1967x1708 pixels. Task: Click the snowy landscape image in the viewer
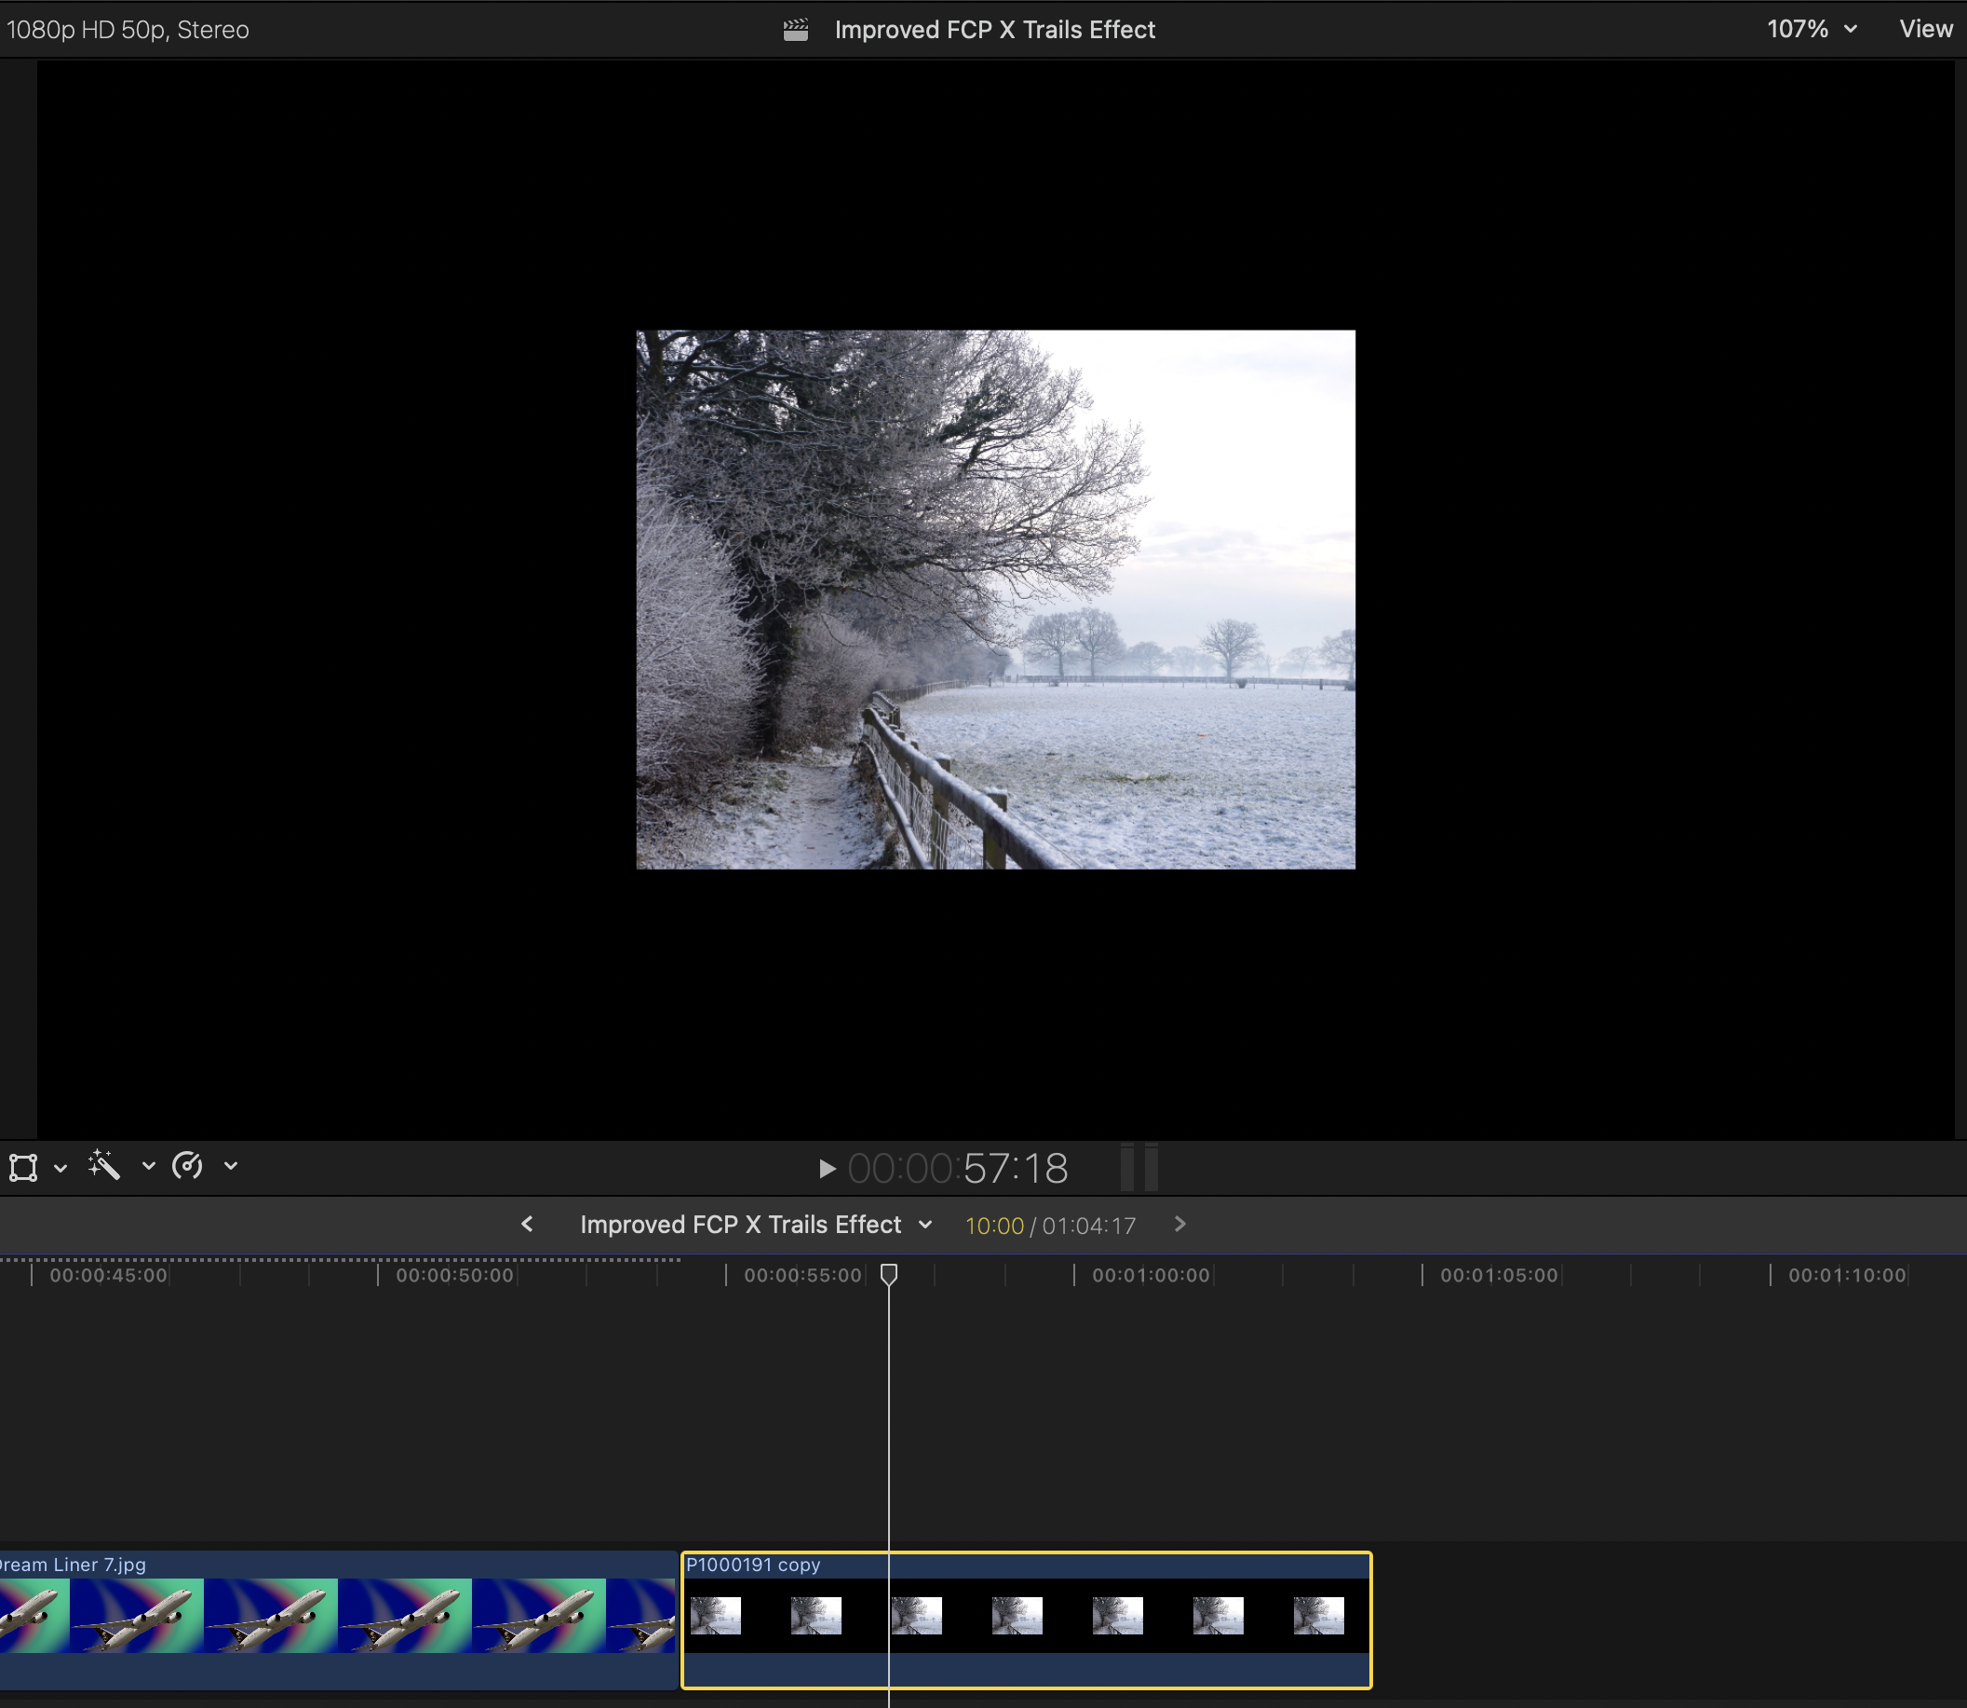click(995, 600)
